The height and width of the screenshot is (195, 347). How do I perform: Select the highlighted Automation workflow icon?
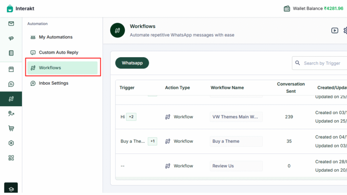(x=11, y=99)
